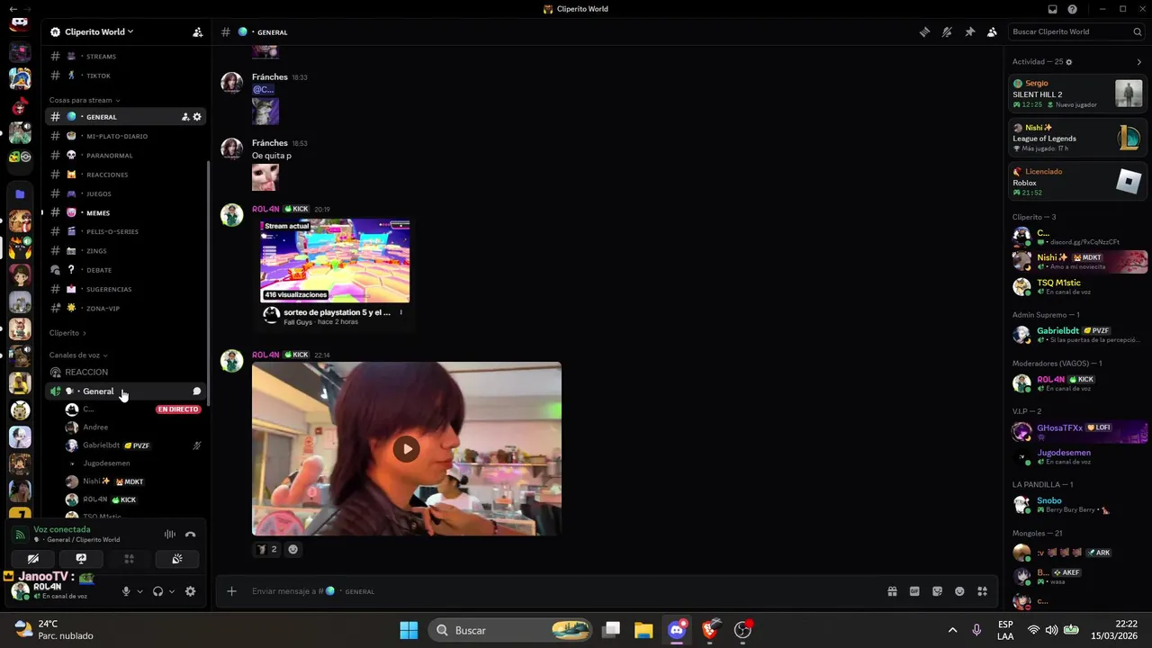Viewport: 1152px width, 648px height.
Task: Open the SUGERENCIAS channel
Action: pos(126,289)
